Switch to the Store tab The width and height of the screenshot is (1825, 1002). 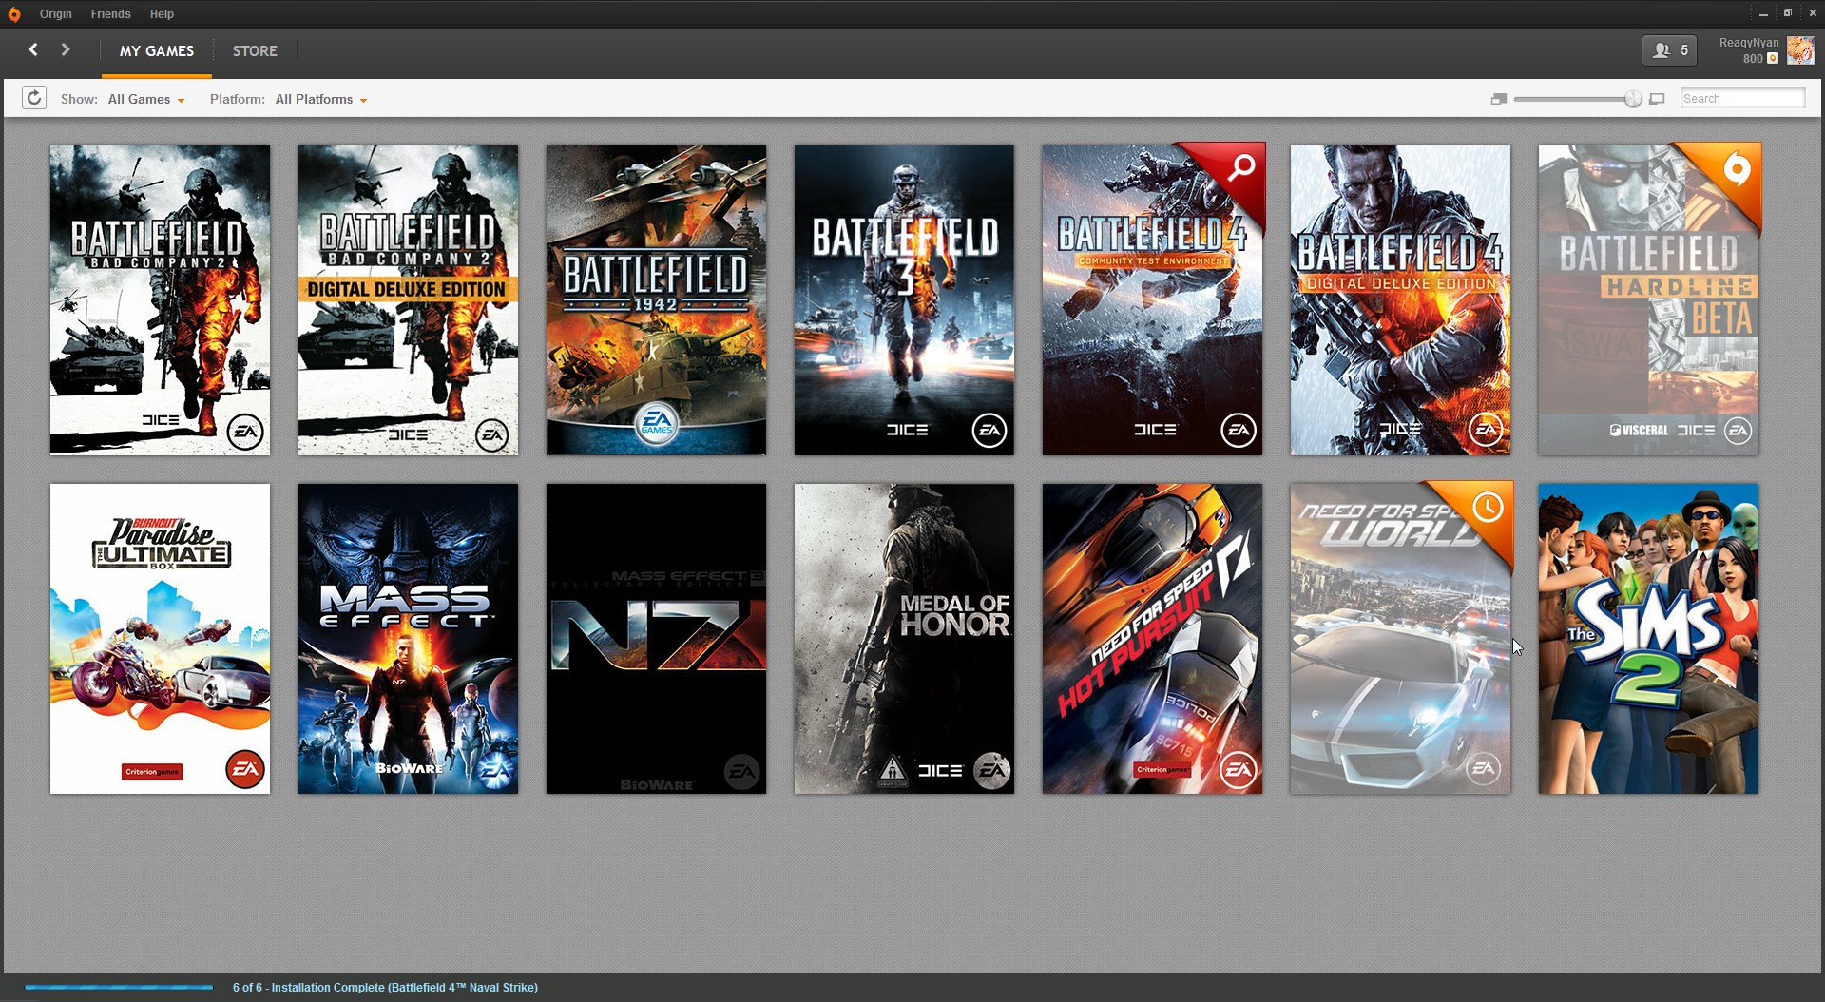pos(255,51)
